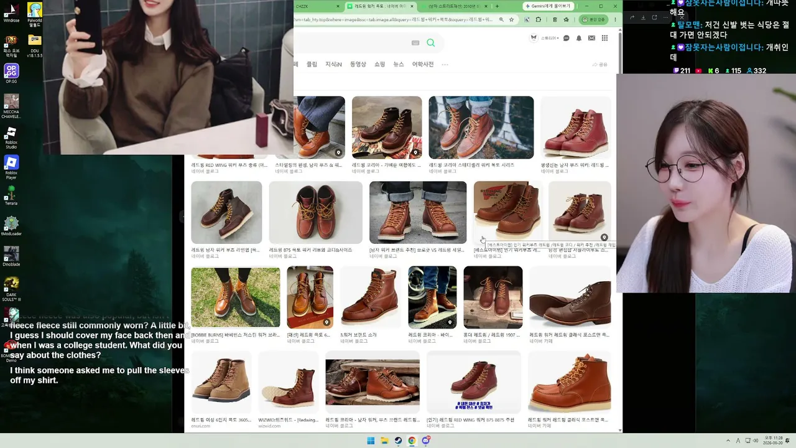Select the Naver image search tab
The image size is (796, 448).
380,6
